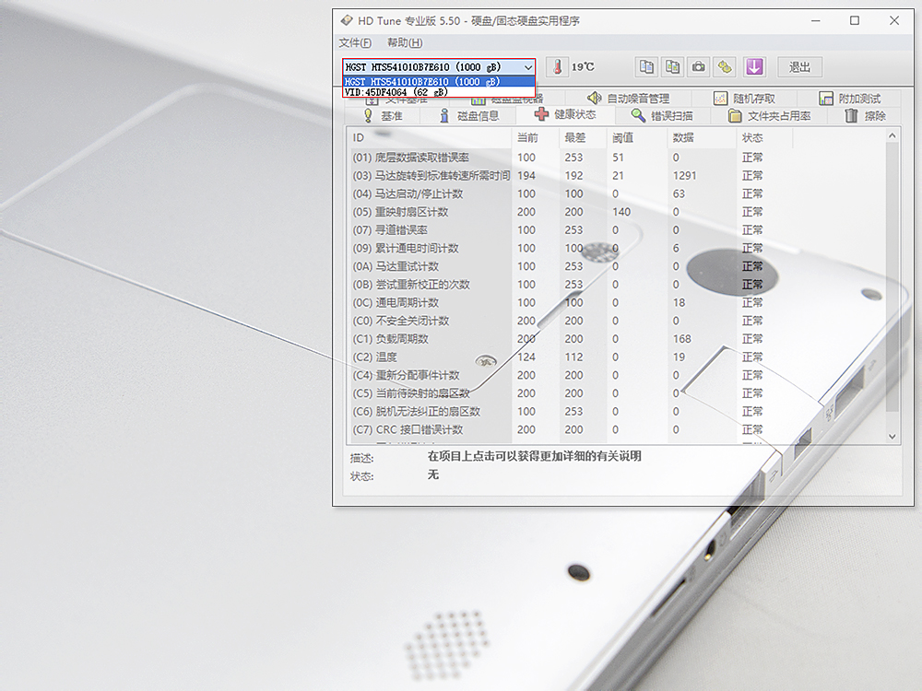This screenshot has height=691, width=922.
Task: Click the light bulb icon on 基准 tab
Action: 368,116
